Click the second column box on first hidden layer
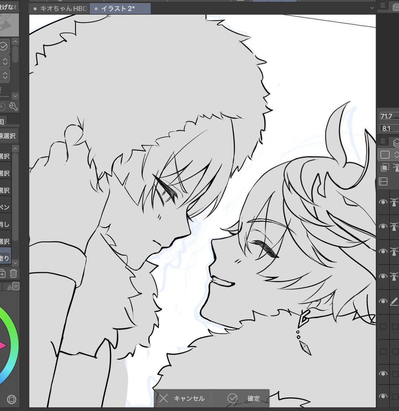This screenshot has width=399, height=411. tap(395, 327)
